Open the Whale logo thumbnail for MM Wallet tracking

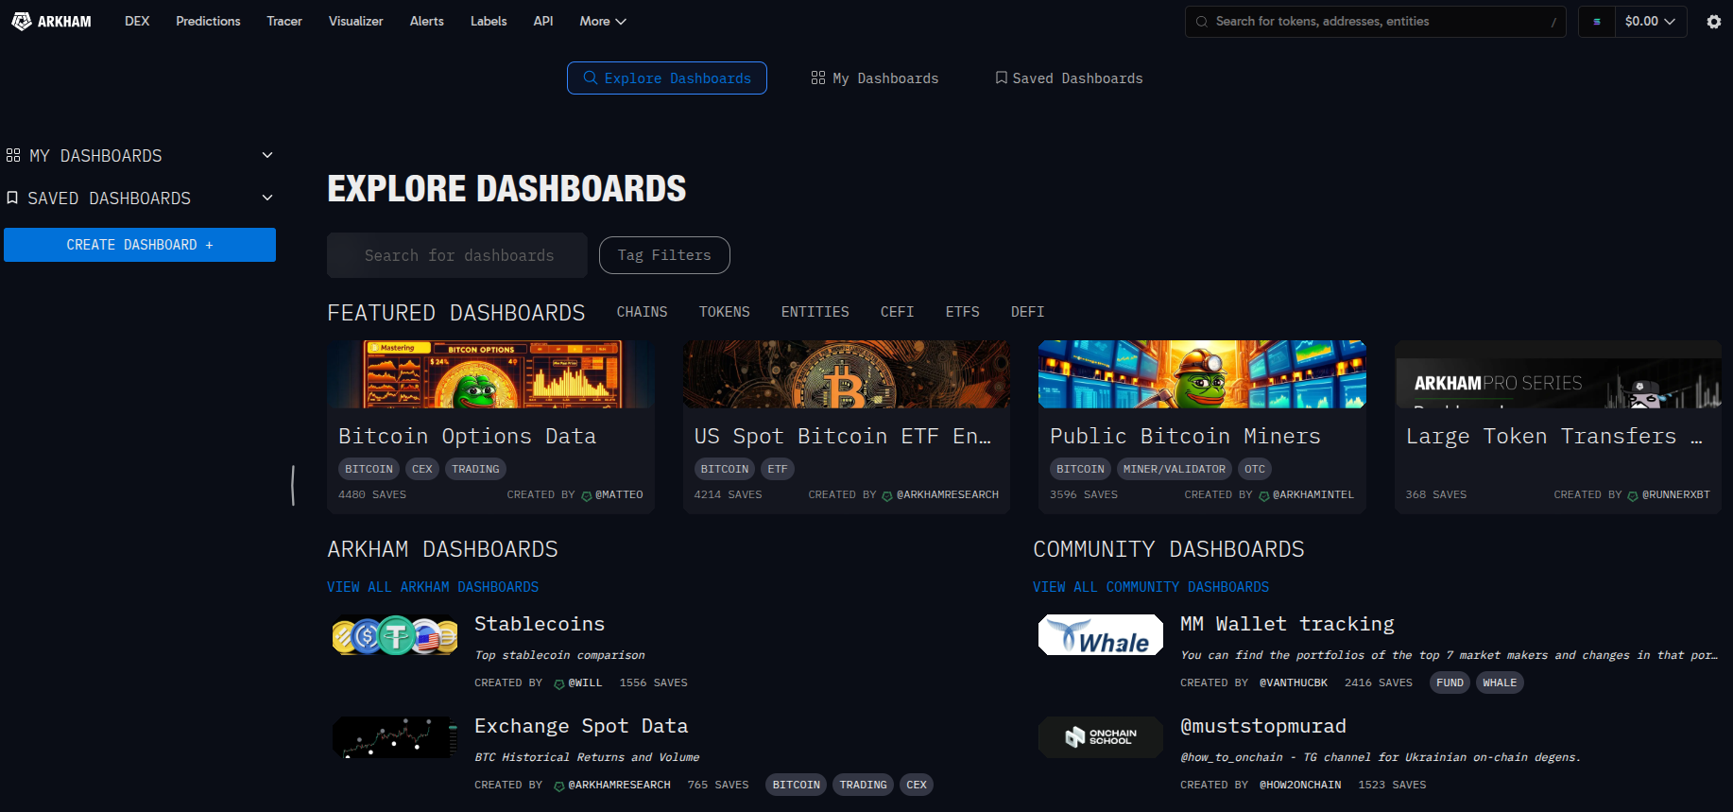click(x=1101, y=635)
